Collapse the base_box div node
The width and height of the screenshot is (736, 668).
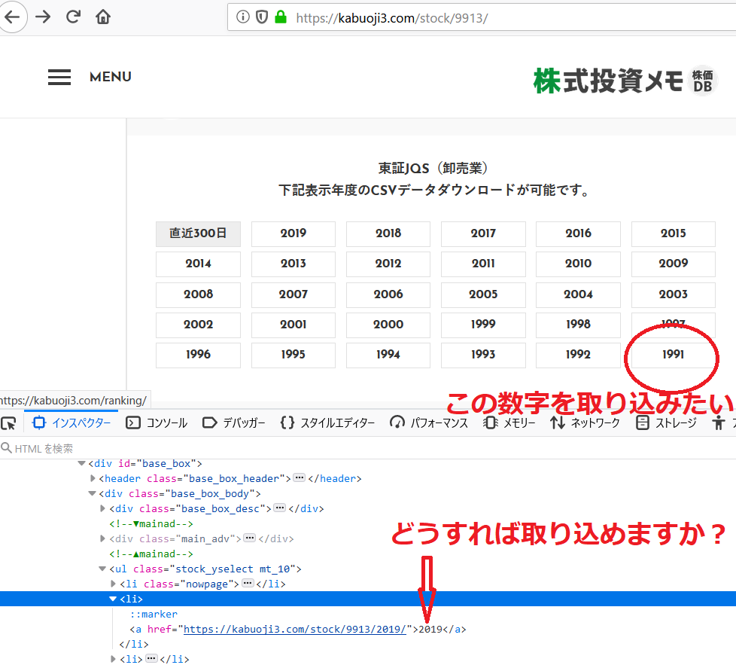82,463
